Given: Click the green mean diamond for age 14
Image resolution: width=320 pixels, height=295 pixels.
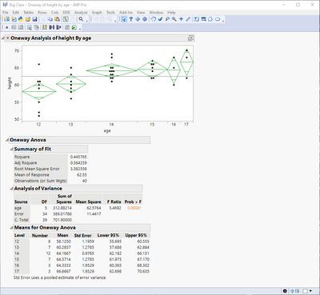Looking at the screenshot, I should (112, 70).
